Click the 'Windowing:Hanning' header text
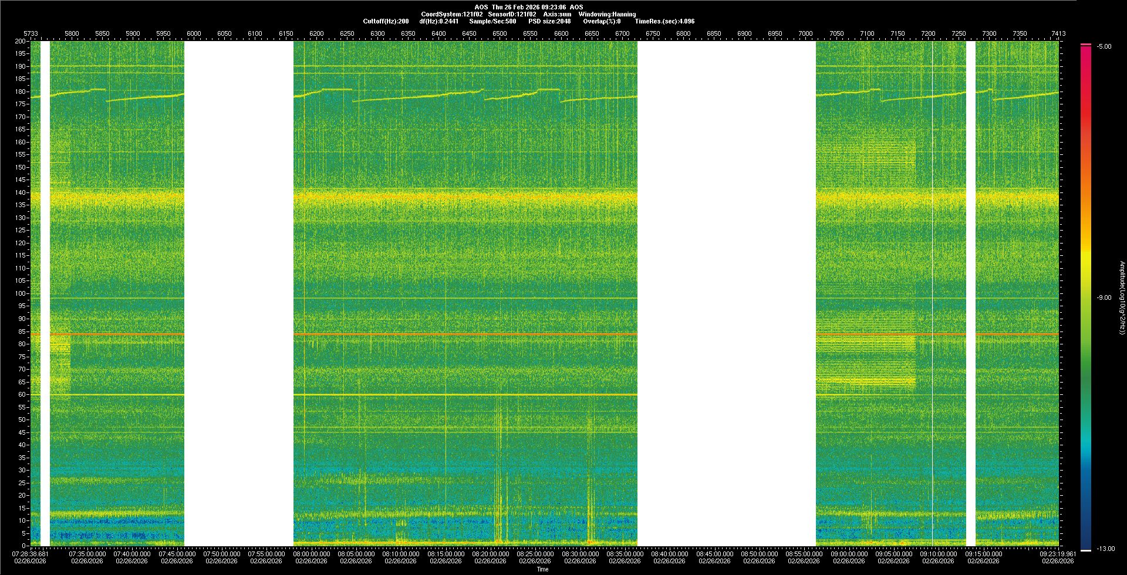Image resolution: width=1127 pixels, height=575 pixels. coord(607,14)
